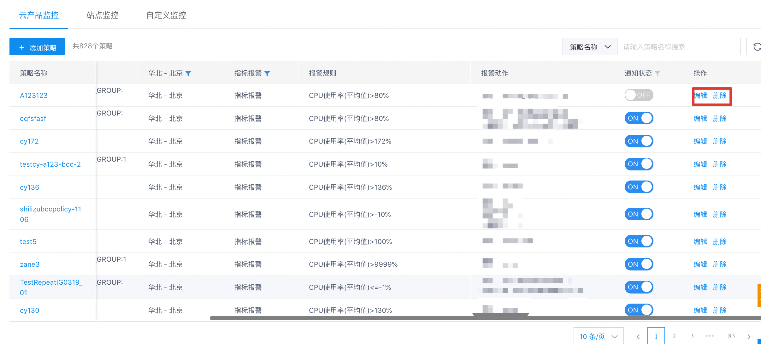The height and width of the screenshot is (344, 761).
Task: Toggle notification switch for cy130
Action: tap(639, 310)
